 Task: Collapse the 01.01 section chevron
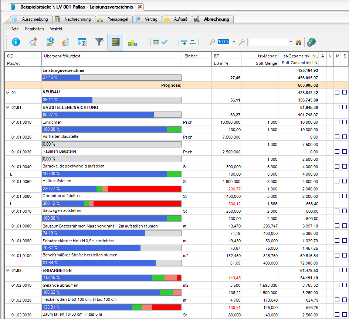(x=7, y=107)
